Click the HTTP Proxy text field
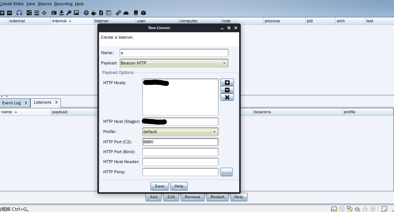 180,172
